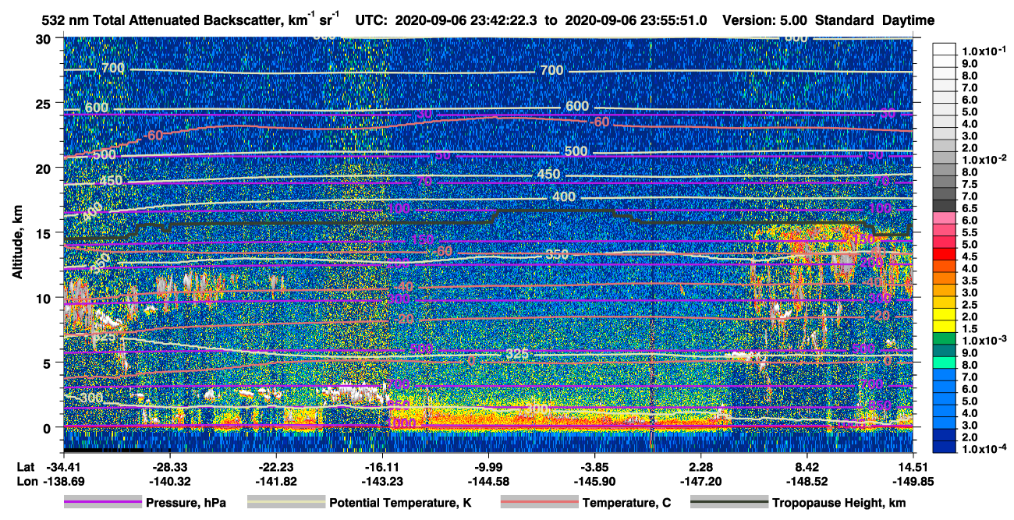The width and height of the screenshot is (1014, 520).
Task: Click the red Temperature, C legend line
Action: click(540, 503)
